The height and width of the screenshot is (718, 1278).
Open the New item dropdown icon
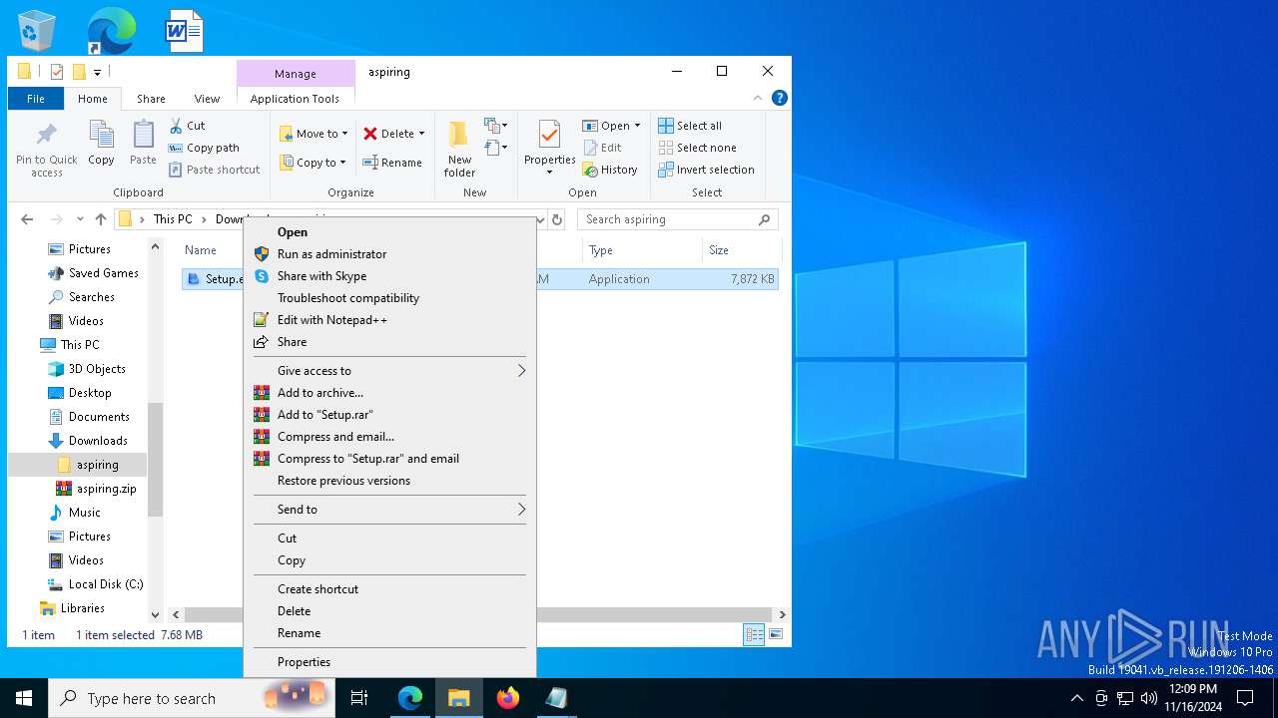(x=496, y=126)
